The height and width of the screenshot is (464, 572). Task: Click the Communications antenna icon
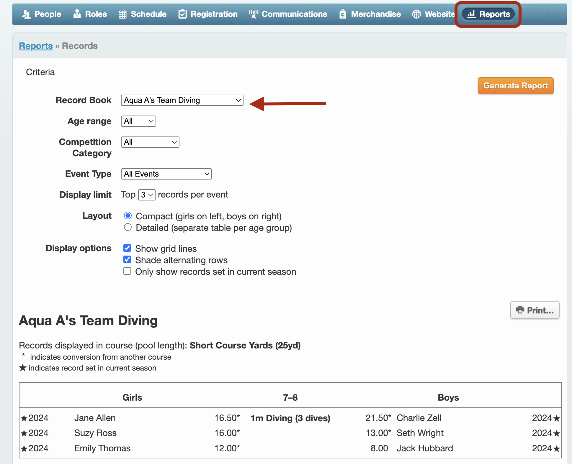point(254,14)
